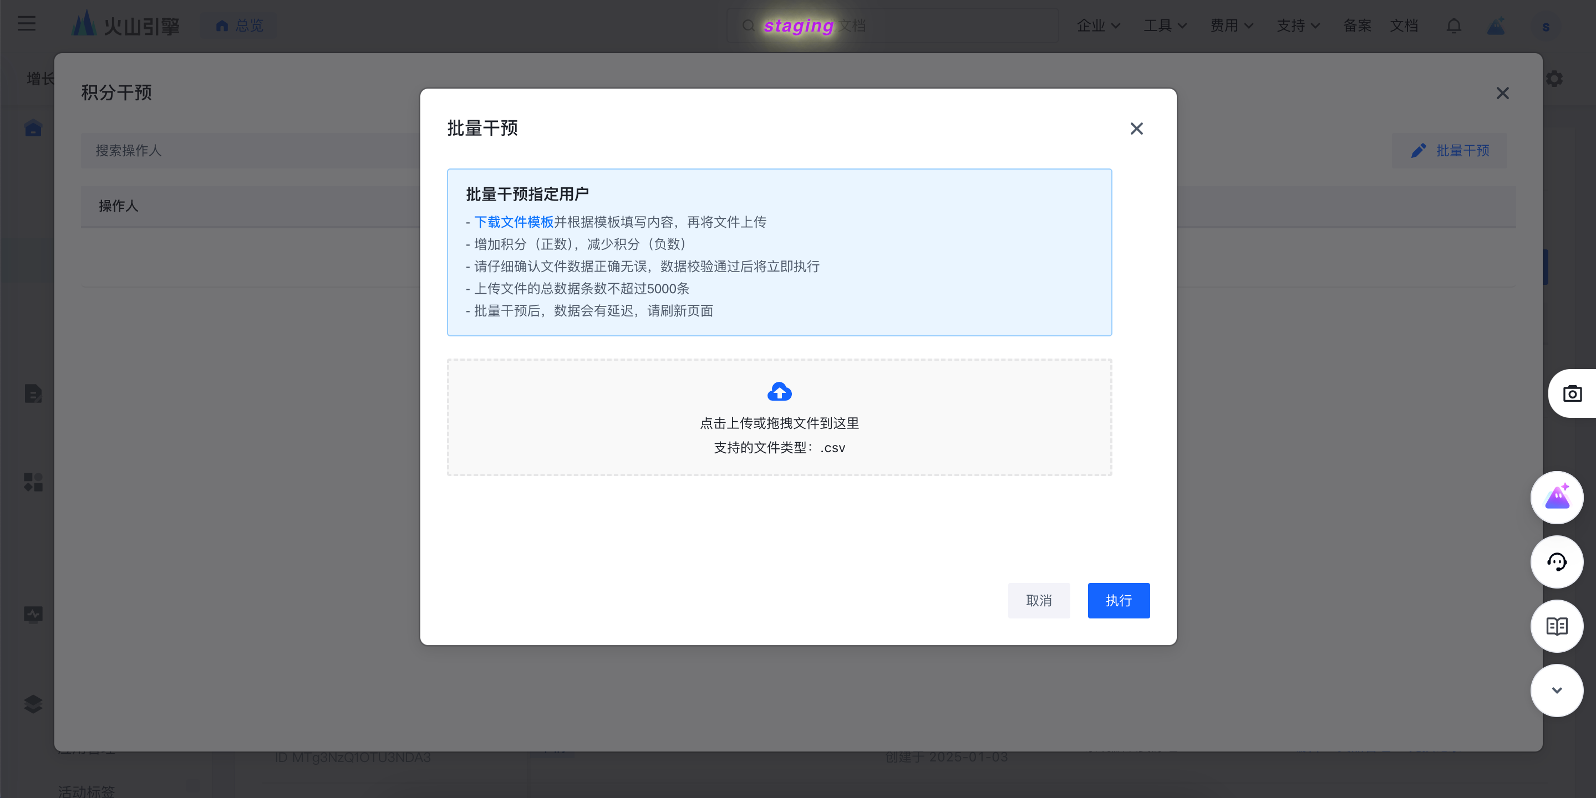Focus the 搜索操作人 search field
Screen dimensions: 1596x798
click(x=251, y=150)
